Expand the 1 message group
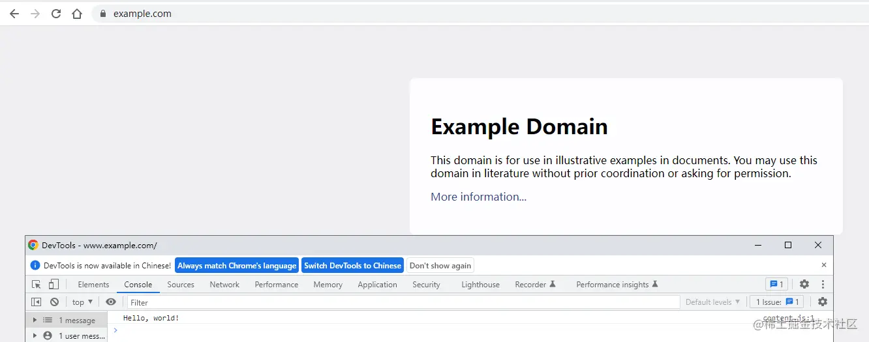This screenshot has width=869, height=342. pos(35,320)
